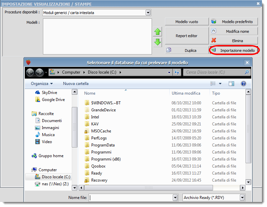
Task: Select Computer in the navigation pane
Action: pos(44,170)
